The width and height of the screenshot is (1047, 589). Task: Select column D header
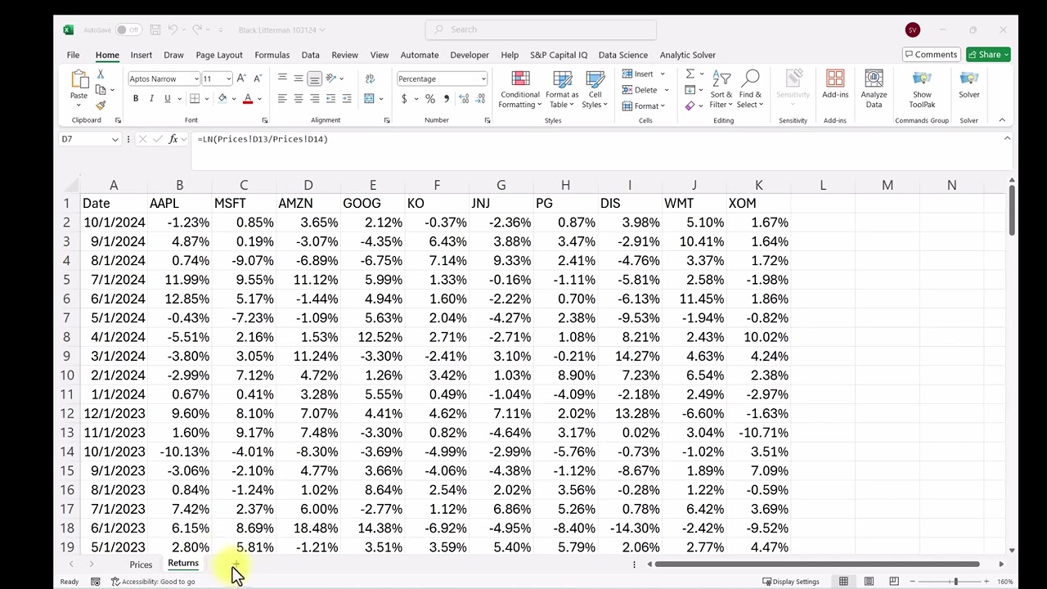click(308, 186)
